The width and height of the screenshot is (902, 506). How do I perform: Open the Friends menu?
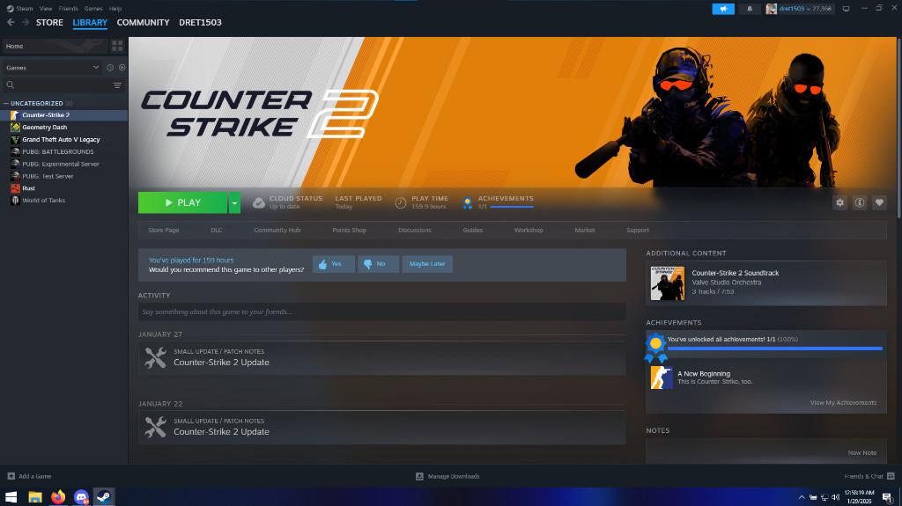pyautogui.click(x=68, y=9)
